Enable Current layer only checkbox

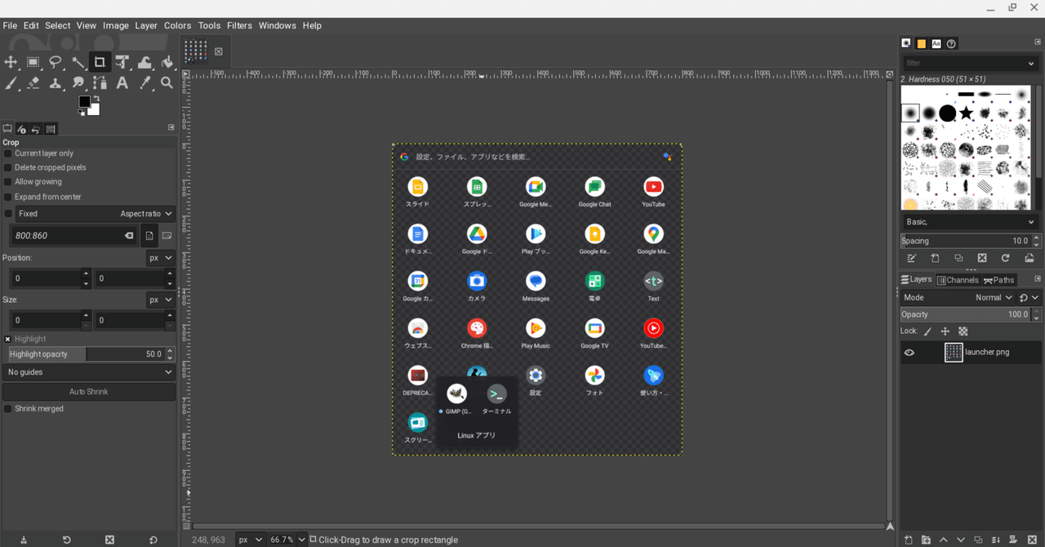click(x=8, y=153)
